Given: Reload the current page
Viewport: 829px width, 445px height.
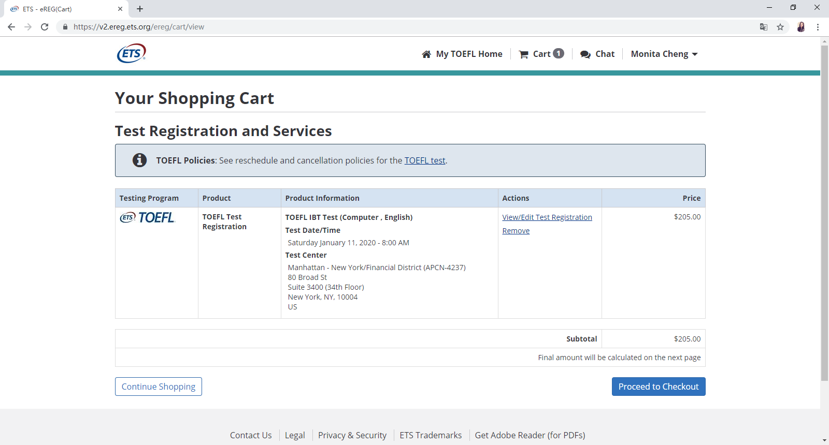Looking at the screenshot, I should point(45,27).
